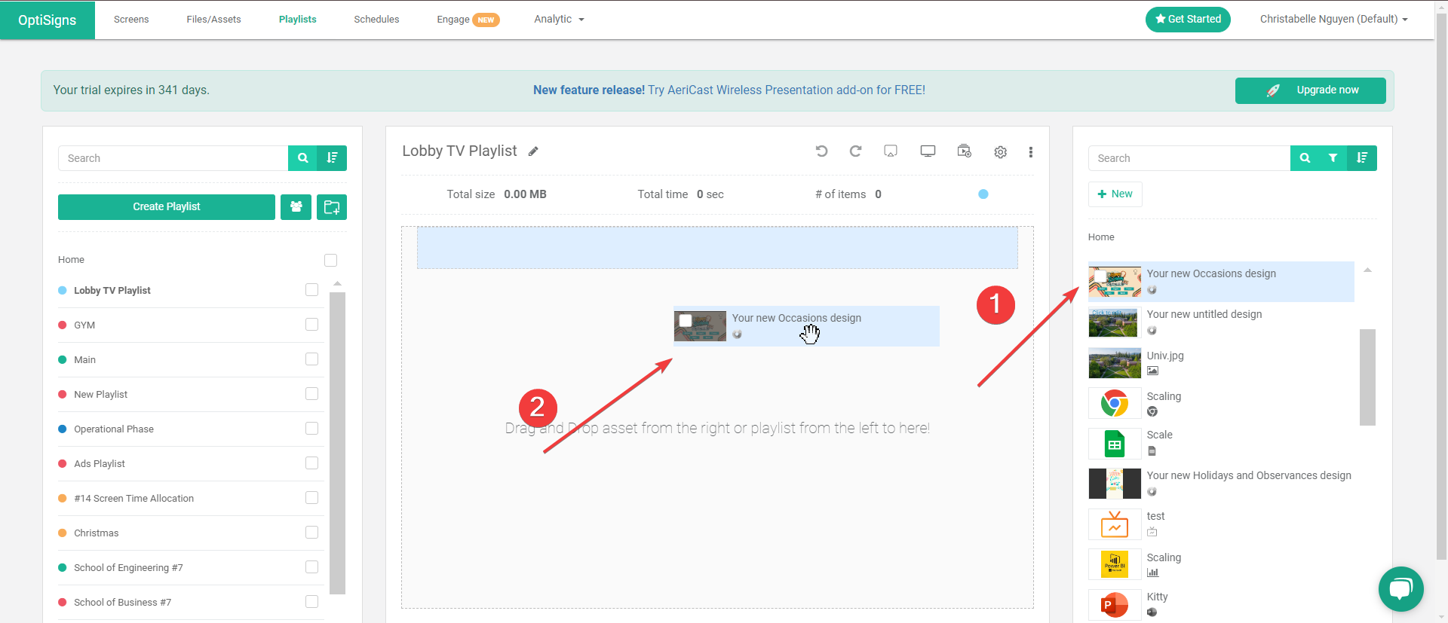Go to Files/Assets tab
The height and width of the screenshot is (623, 1448).
(213, 20)
